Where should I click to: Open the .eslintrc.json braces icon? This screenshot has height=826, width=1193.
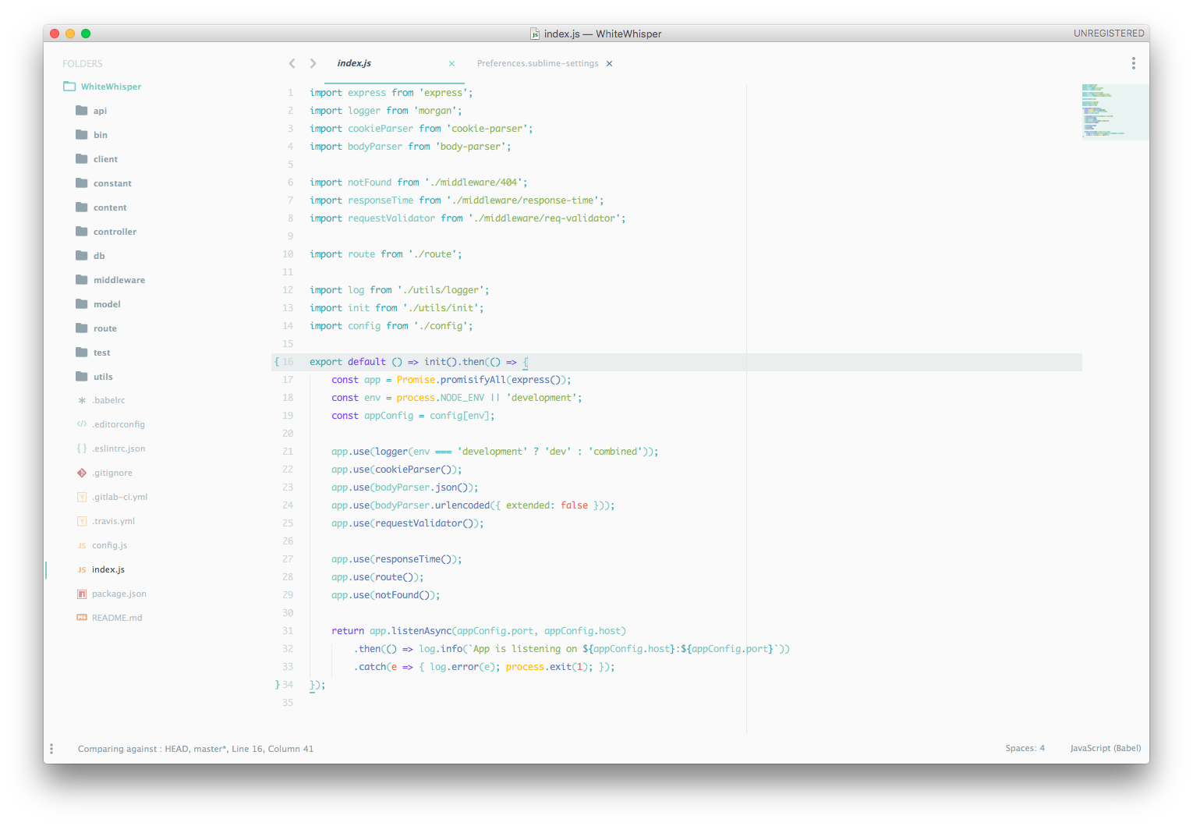coord(82,448)
